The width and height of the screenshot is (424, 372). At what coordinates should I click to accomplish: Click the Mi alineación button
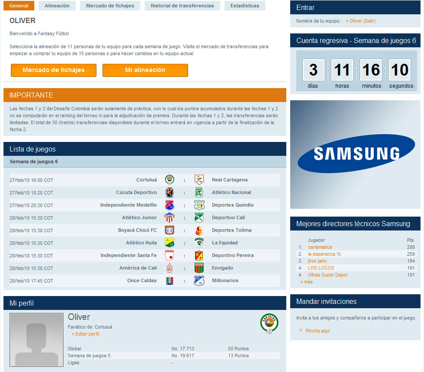tap(145, 70)
